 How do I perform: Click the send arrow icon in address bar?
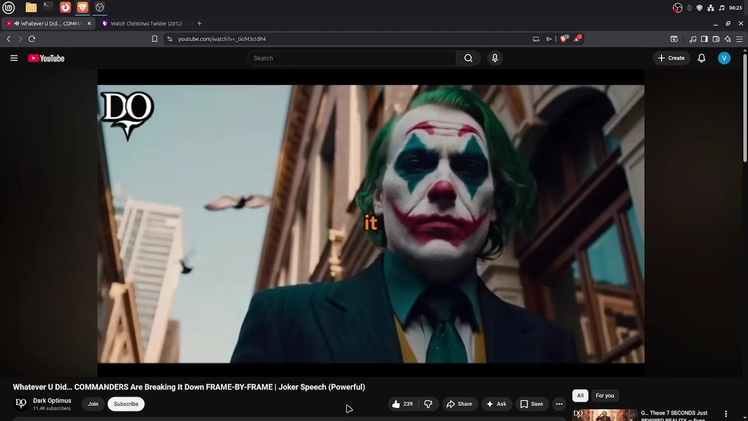pyautogui.click(x=549, y=39)
